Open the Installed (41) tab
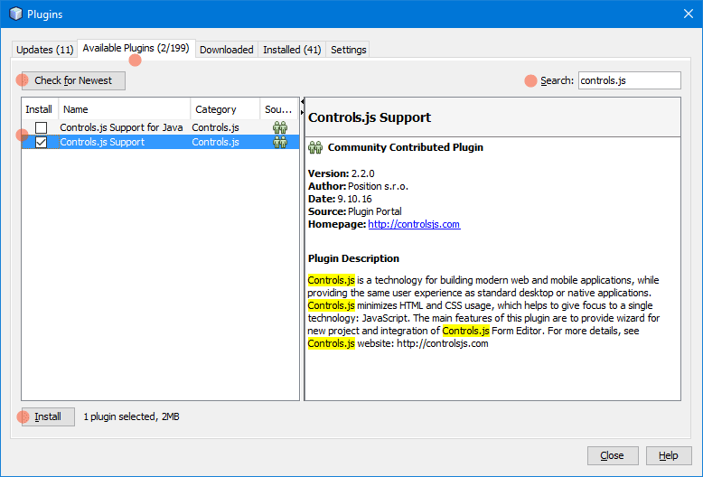The height and width of the screenshot is (477, 703). coord(292,50)
